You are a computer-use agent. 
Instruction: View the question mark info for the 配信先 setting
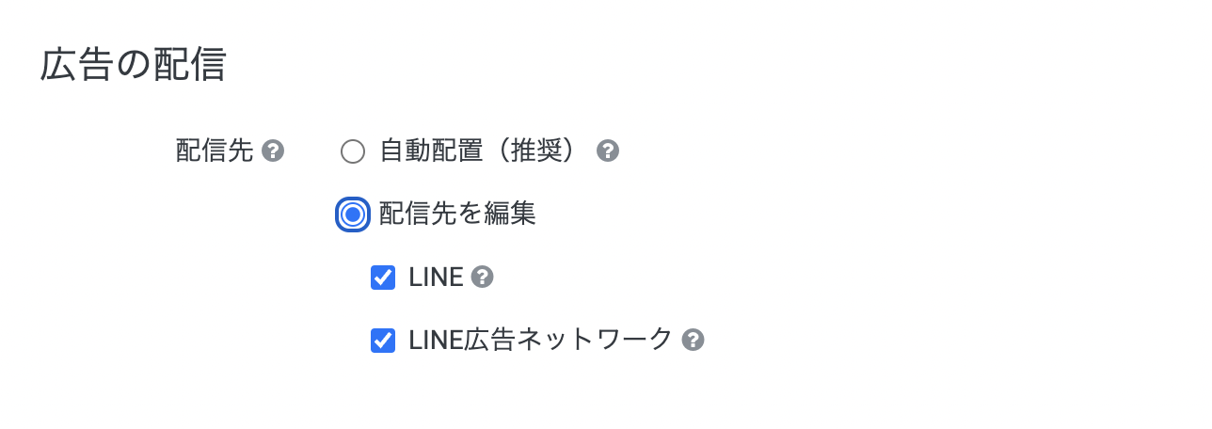coord(273,151)
